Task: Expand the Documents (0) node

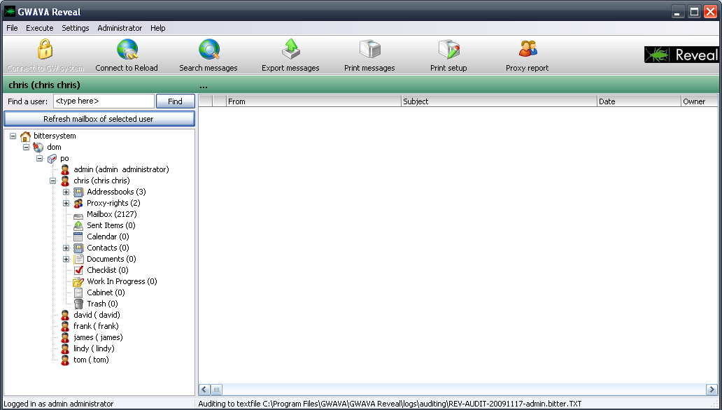Action: [x=66, y=260]
